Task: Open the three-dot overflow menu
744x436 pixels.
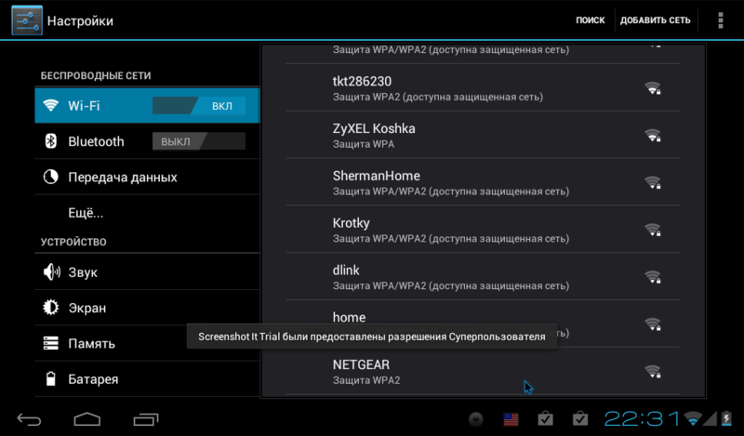Action: (720, 20)
